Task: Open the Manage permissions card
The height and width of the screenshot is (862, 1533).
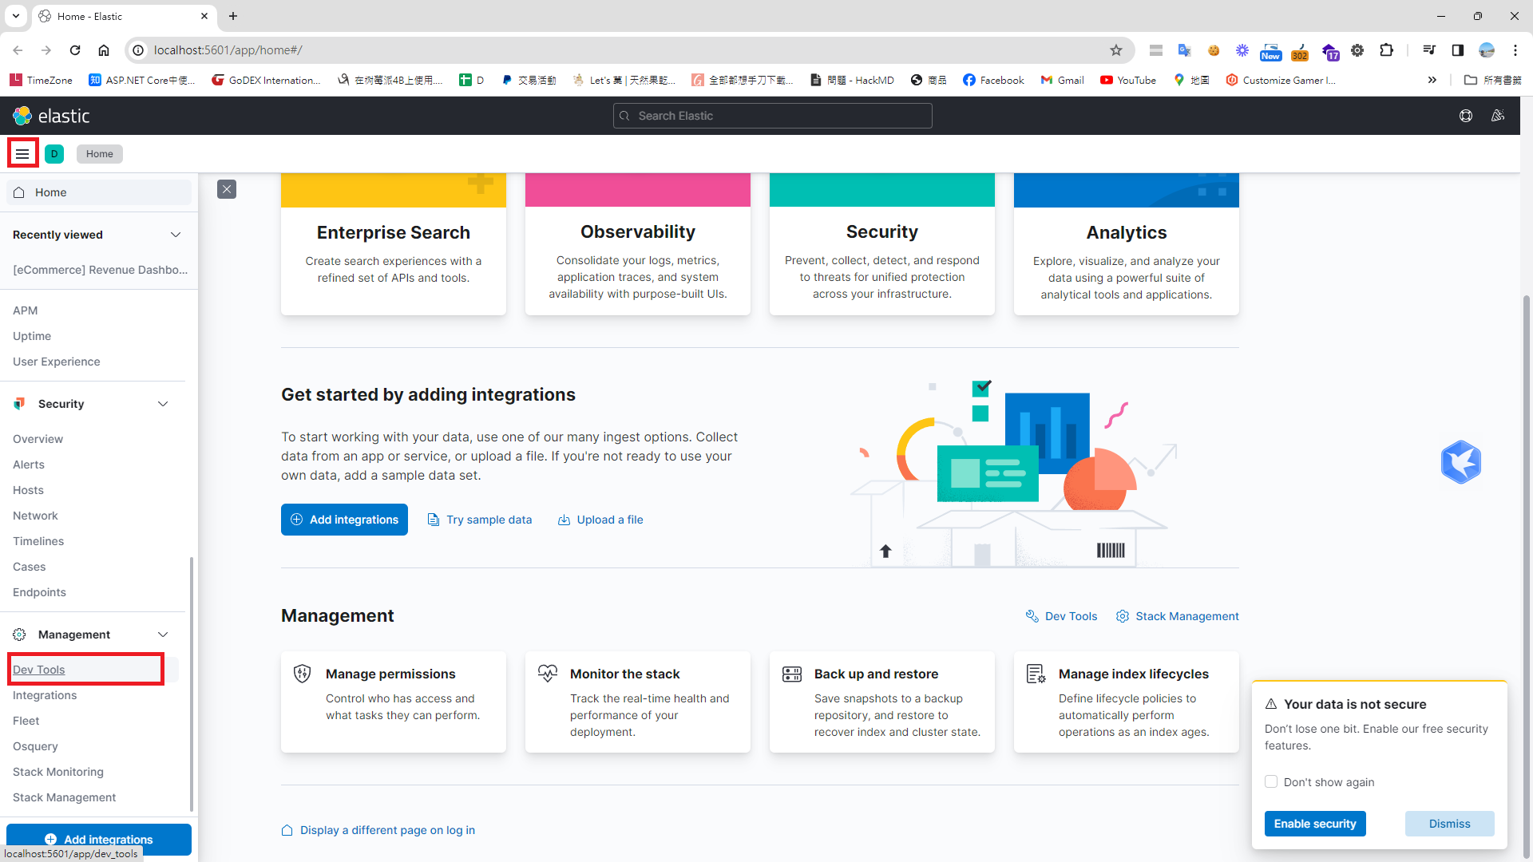Action: pyautogui.click(x=393, y=702)
